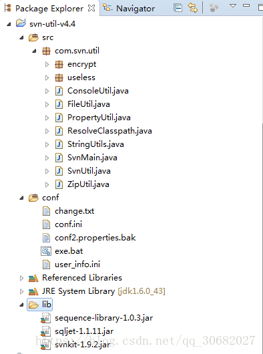Viewport: 263px width, 354px height.
Task: Select the Package Explorer tab
Action: (49, 9)
